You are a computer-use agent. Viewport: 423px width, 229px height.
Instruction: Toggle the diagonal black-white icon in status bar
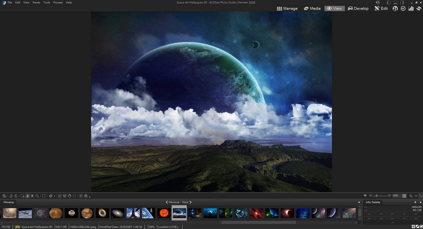(417, 227)
